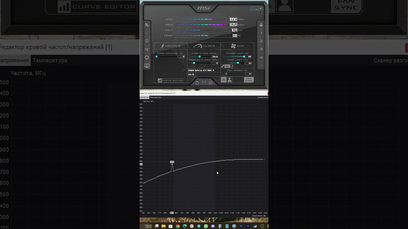Select the FAN section header
The height and width of the screenshot is (229, 408).
click(237, 46)
